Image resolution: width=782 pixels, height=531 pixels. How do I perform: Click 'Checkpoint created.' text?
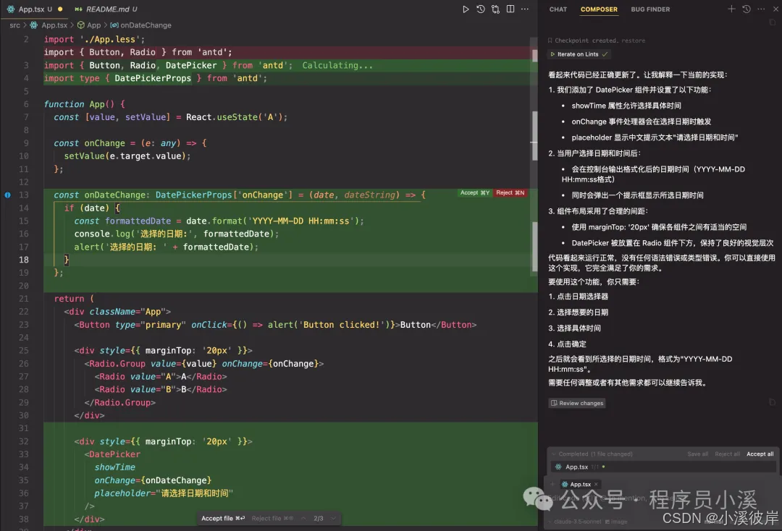click(586, 41)
